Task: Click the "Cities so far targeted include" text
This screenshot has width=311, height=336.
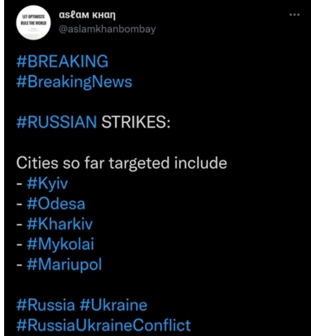Action: pyautogui.click(x=122, y=163)
